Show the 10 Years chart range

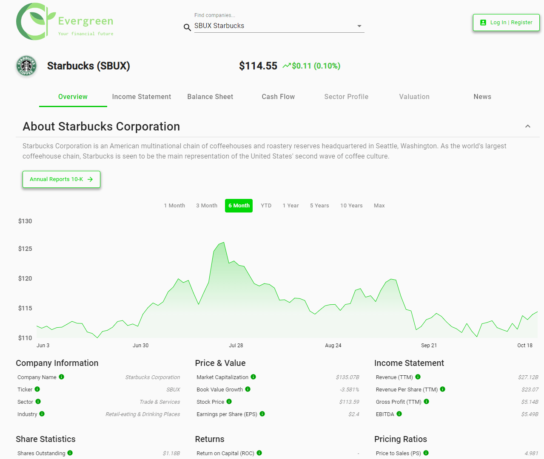coord(351,206)
